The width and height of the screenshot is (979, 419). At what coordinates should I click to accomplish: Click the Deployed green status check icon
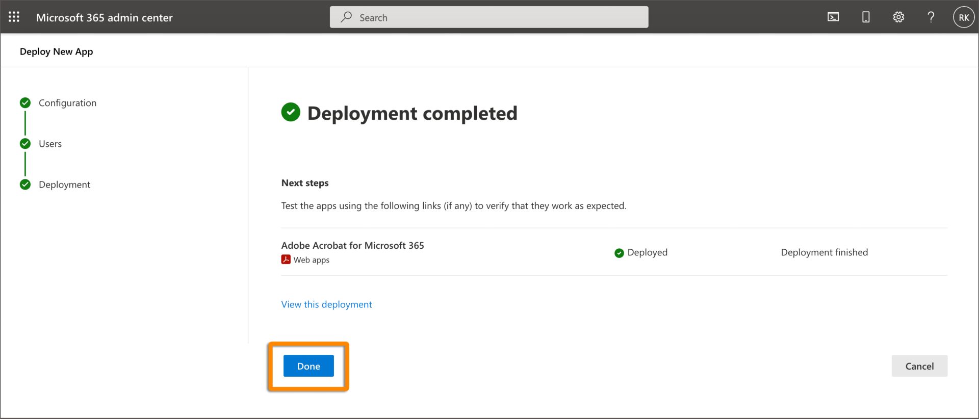coord(619,253)
